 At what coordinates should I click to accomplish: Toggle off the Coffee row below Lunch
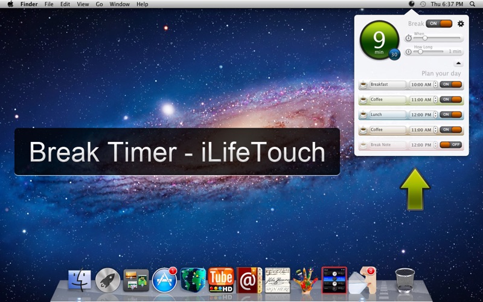click(450, 130)
